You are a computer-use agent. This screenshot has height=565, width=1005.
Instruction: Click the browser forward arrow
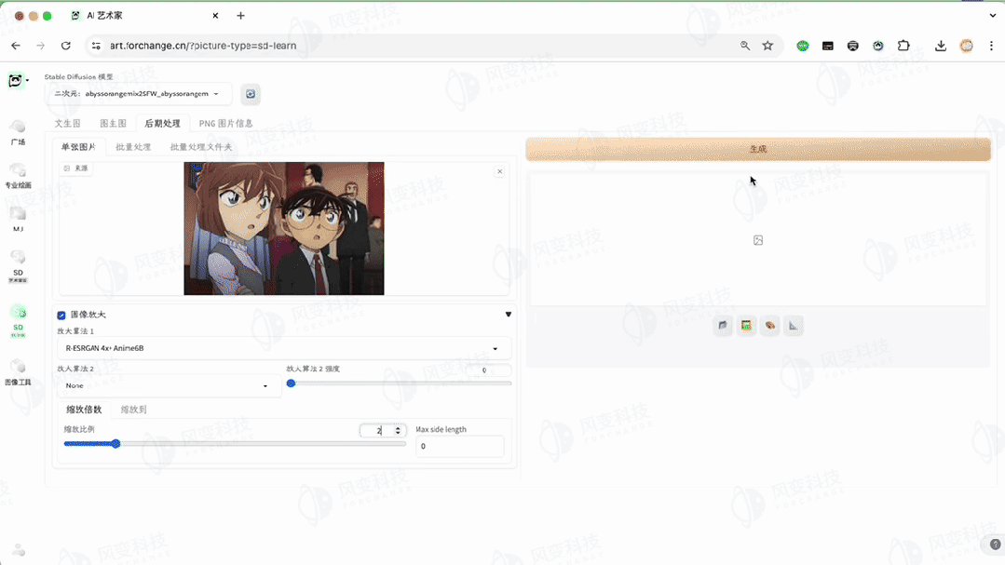(40, 46)
